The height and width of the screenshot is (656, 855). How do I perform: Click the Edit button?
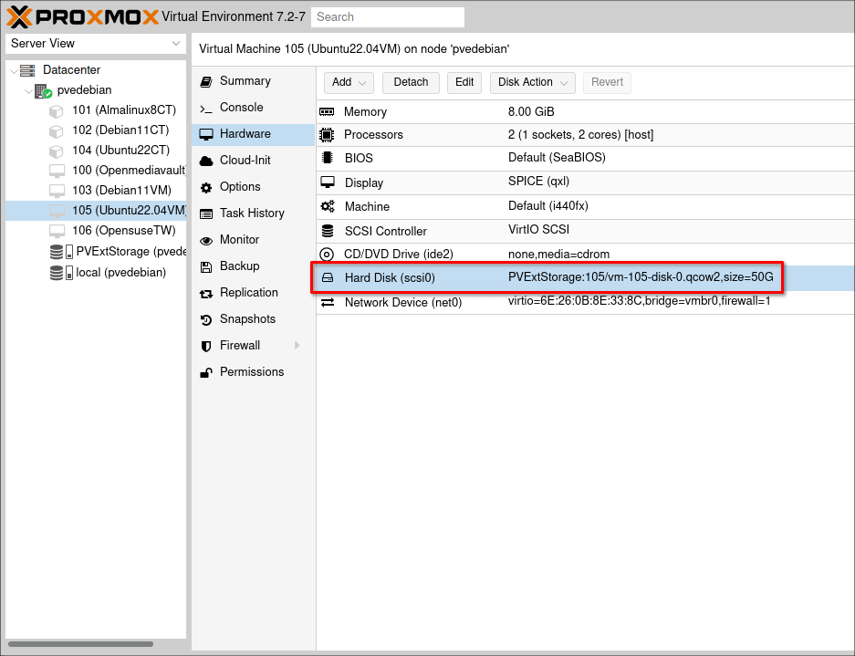tap(464, 83)
